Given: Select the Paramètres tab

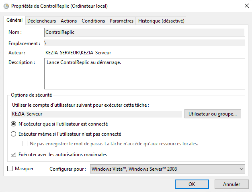Looking at the screenshot, I should pyautogui.click(x=121, y=21).
